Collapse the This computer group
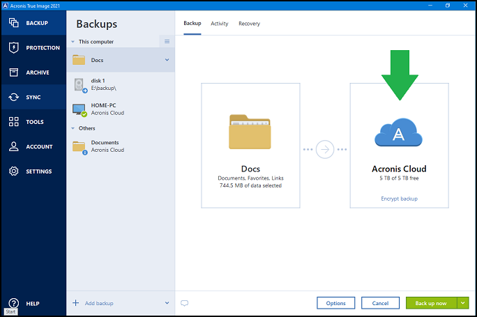477x317 pixels. tap(73, 42)
